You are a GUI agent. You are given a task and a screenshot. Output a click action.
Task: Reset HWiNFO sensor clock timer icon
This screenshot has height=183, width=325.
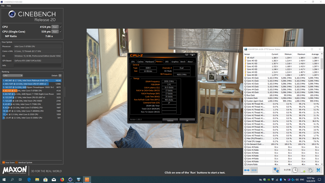tap(295, 170)
